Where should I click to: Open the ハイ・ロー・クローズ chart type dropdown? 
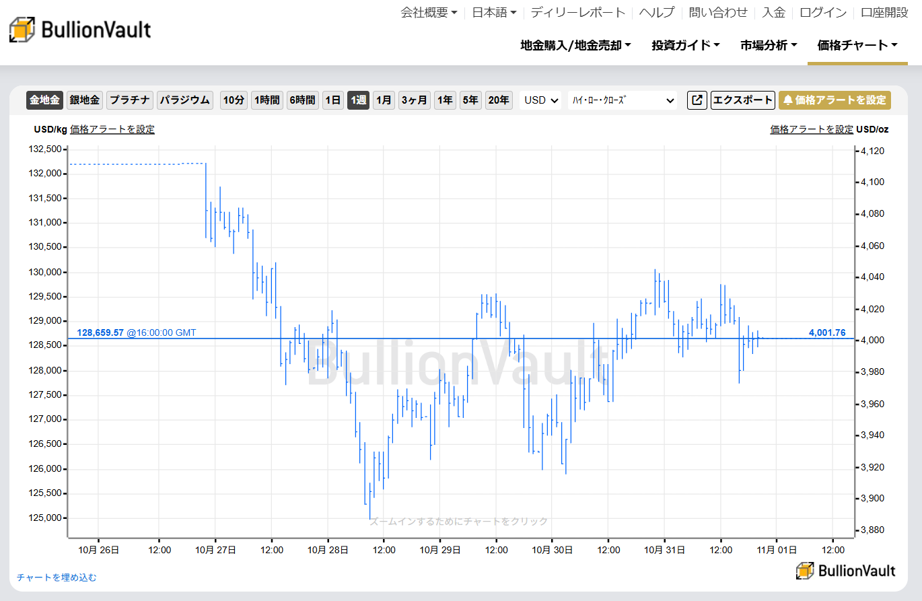click(x=622, y=100)
